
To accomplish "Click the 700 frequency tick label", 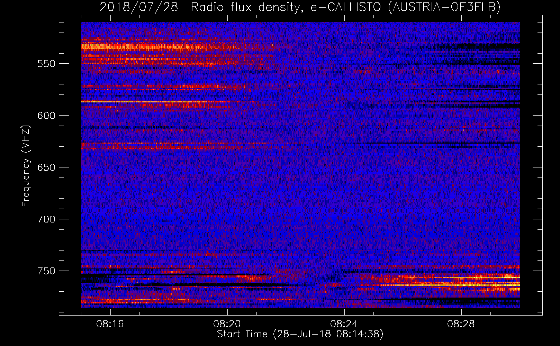I will [x=46, y=219].
